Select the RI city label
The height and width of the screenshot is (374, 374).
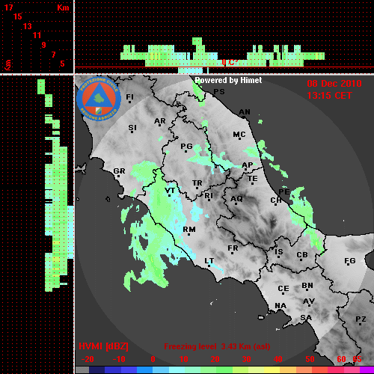click(x=209, y=196)
